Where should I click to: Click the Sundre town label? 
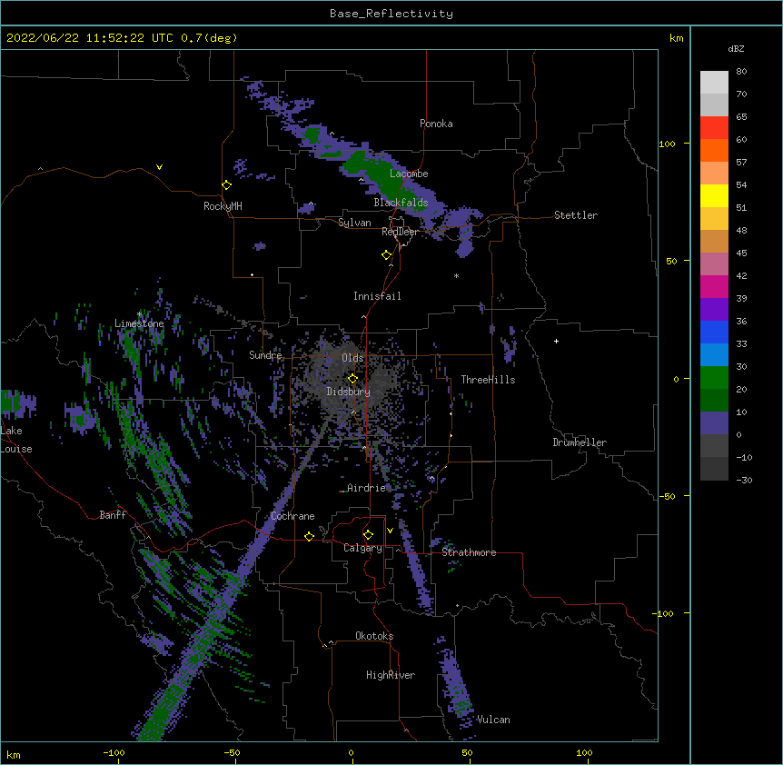click(x=265, y=355)
